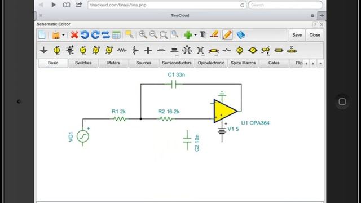Image resolution: width=361 pixels, height=203 pixels.
Task: Pick the lamp bulb component
Action: click(240, 50)
